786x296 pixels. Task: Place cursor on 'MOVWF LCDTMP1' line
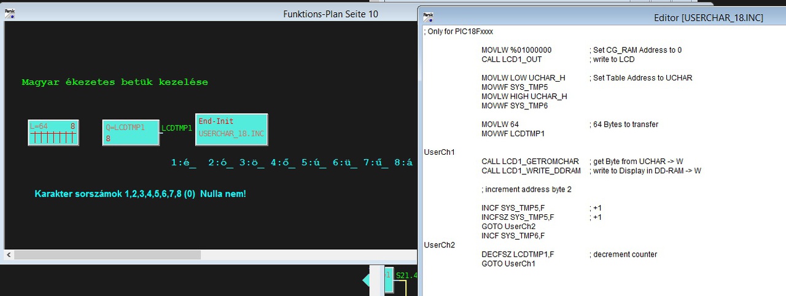[x=513, y=133]
